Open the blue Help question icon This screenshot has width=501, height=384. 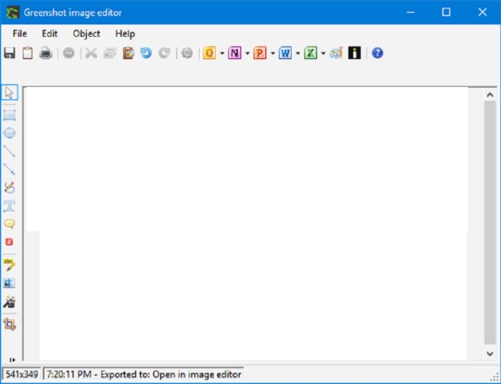pos(377,53)
